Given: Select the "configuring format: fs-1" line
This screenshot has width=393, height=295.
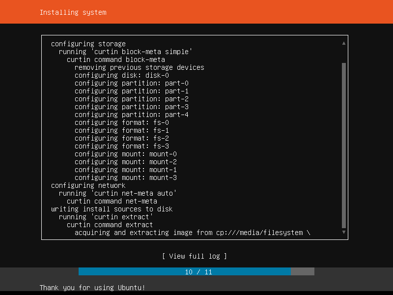Looking at the screenshot, I should point(122,130).
